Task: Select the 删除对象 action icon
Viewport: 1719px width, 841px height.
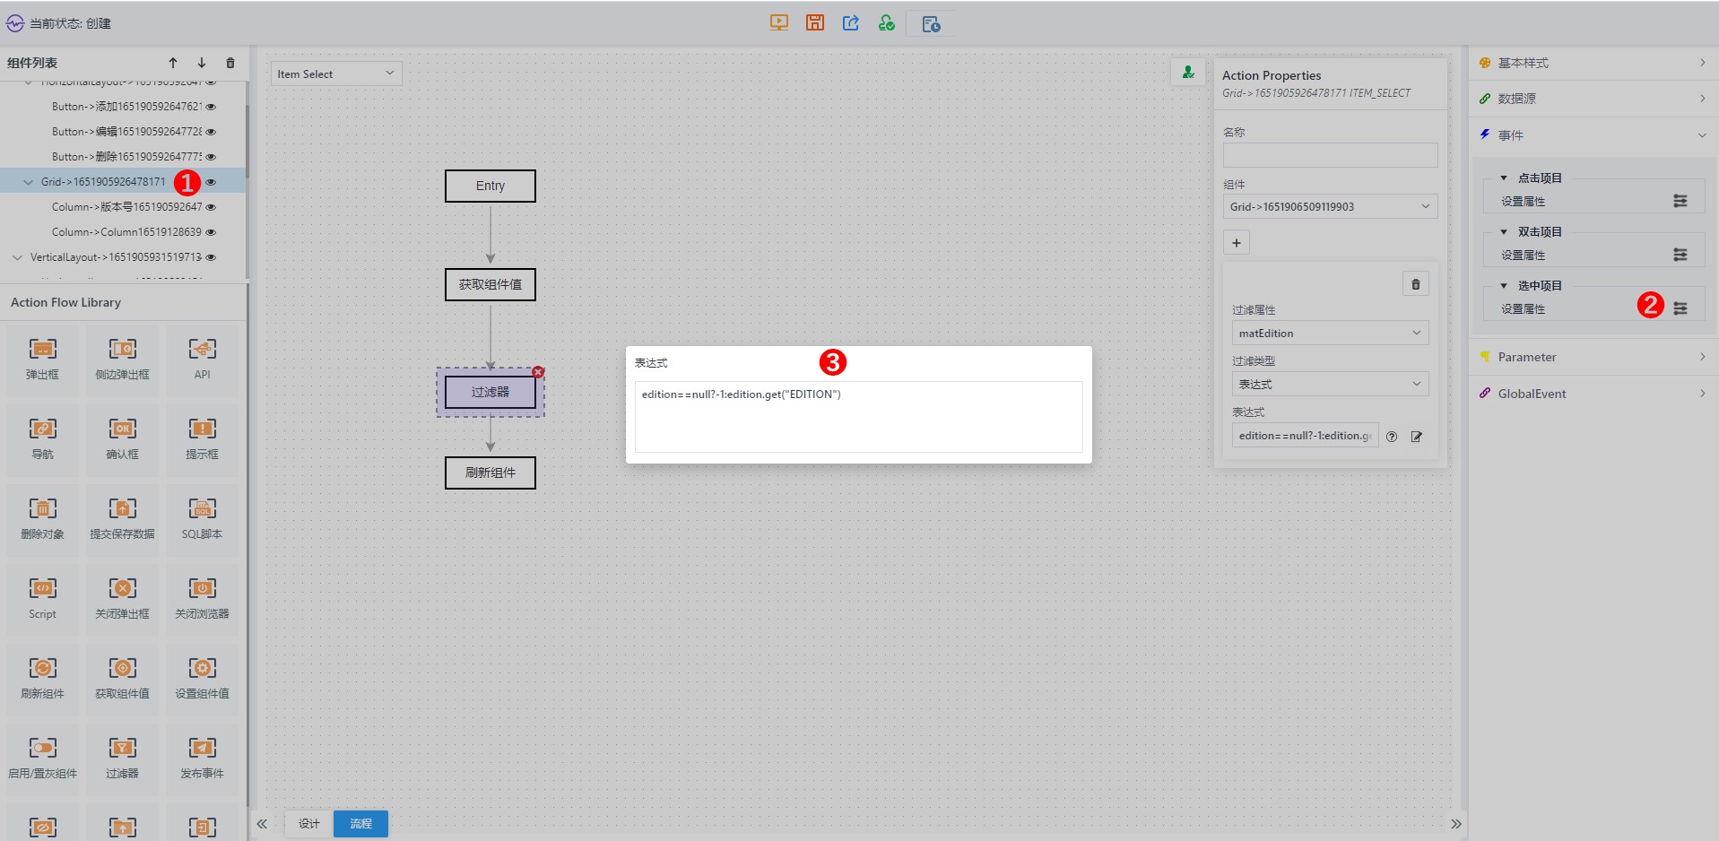Action: 42,508
